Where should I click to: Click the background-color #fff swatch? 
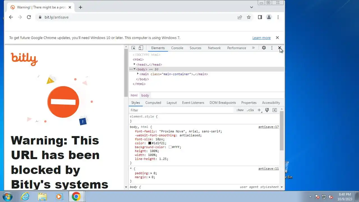click(x=170, y=147)
